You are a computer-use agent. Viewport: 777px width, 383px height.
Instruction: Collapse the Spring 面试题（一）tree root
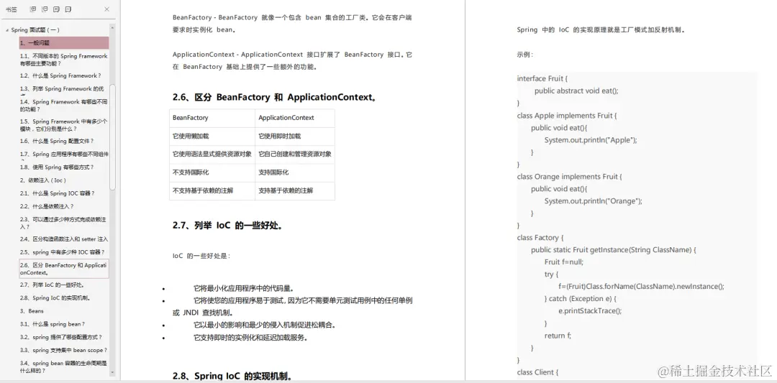click(x=7, y=30)
